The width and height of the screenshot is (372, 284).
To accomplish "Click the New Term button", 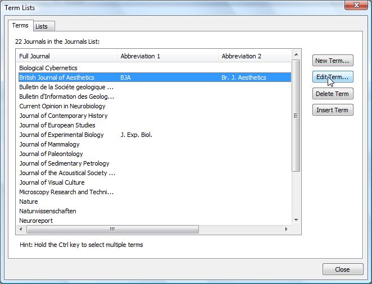I will point(333,61).
